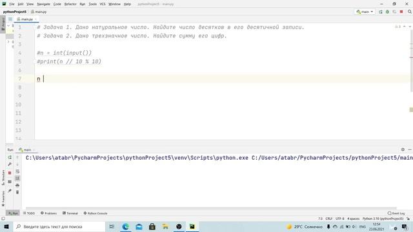Click the Down the stack trace arrow
This screenshot has width=413, height=232.
click(x=17, y=164)
